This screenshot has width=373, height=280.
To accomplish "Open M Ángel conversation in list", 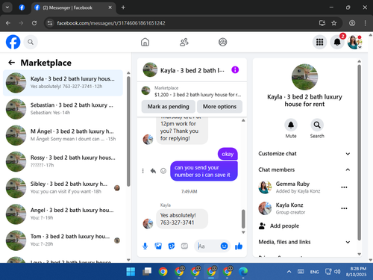I will point(63,135).
